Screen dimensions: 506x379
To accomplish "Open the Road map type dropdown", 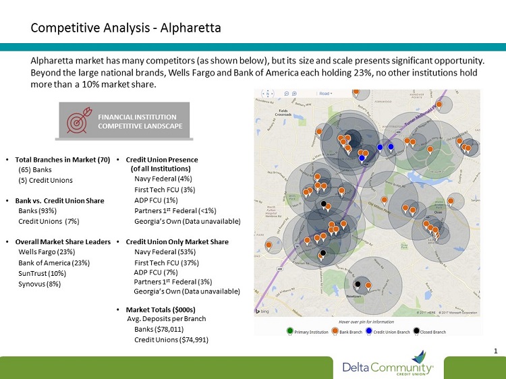I will [x=327, y=94].
